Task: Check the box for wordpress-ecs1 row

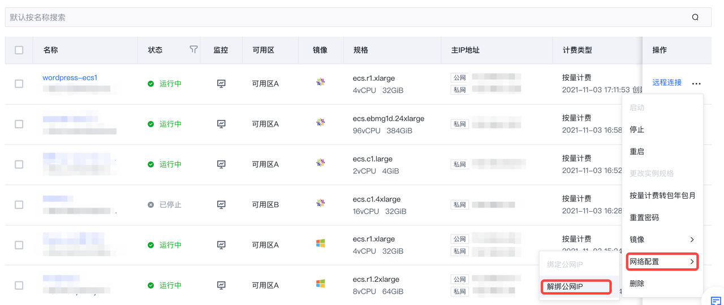Action: [19, 84]
